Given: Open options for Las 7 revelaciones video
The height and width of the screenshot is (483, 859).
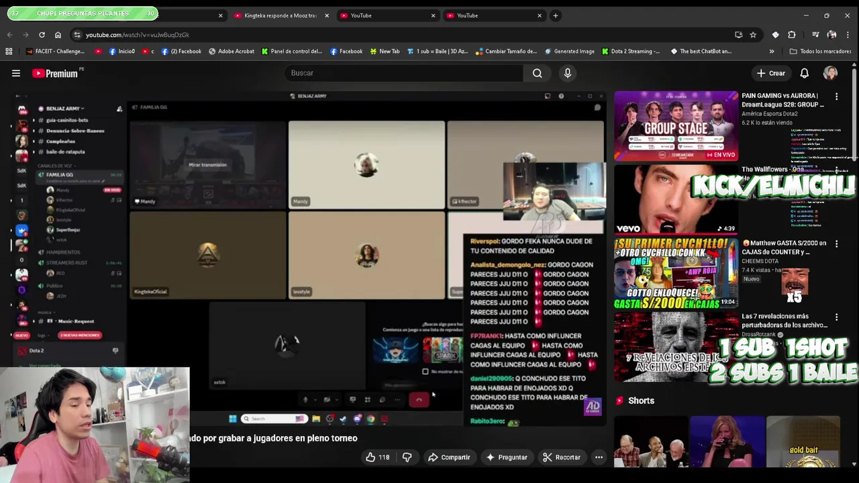Looking at the screenshot, I should click(x=836, y=317).
